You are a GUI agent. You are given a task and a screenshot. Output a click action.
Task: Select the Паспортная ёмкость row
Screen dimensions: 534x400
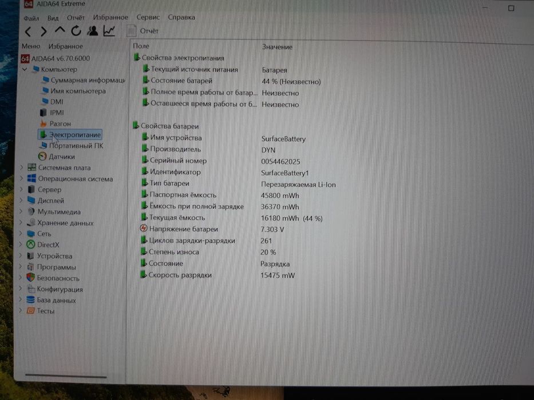(x=220, y=195)
